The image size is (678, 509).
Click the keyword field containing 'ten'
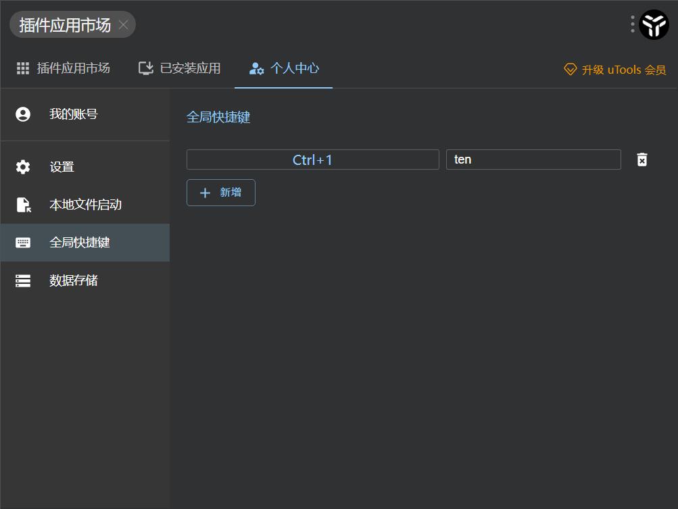tap(533, 160)
